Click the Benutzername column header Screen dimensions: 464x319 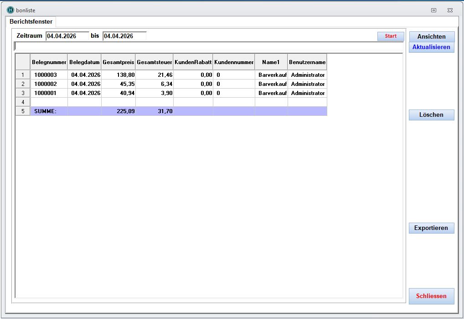(307, 62)
